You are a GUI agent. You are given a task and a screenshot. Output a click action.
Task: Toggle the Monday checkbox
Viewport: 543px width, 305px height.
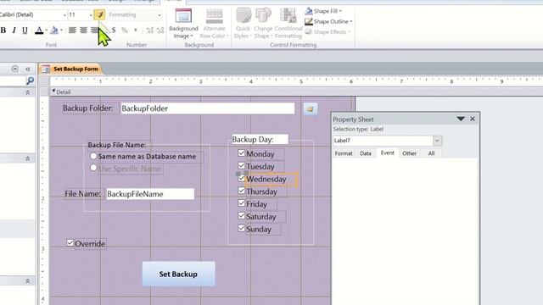[x=241, y=152]
